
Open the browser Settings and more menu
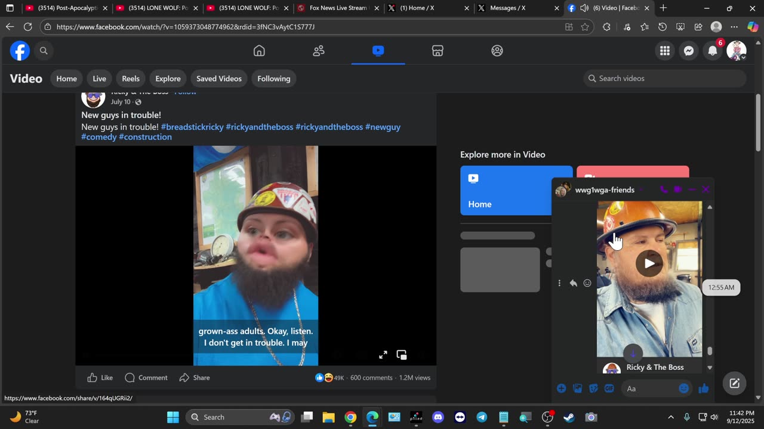click(x=734, y=27)
